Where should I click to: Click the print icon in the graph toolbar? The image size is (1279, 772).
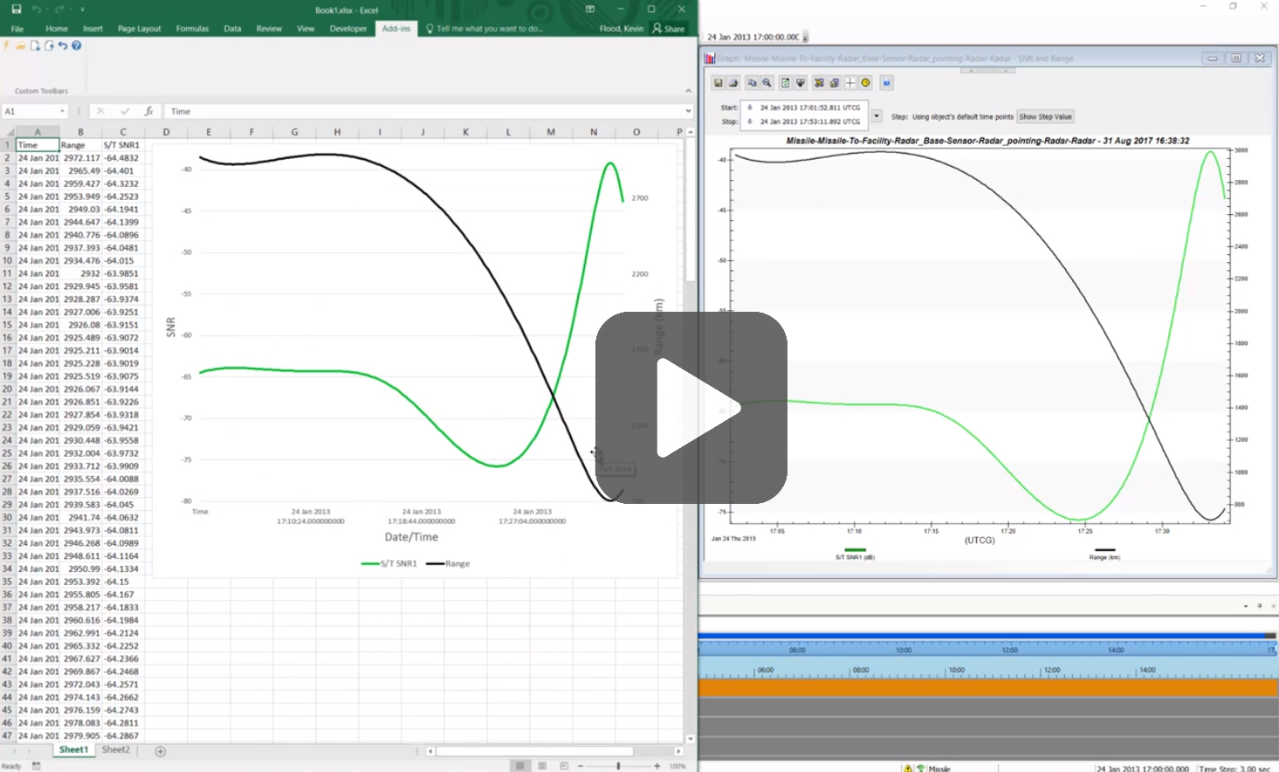click(x=733, y=83)
